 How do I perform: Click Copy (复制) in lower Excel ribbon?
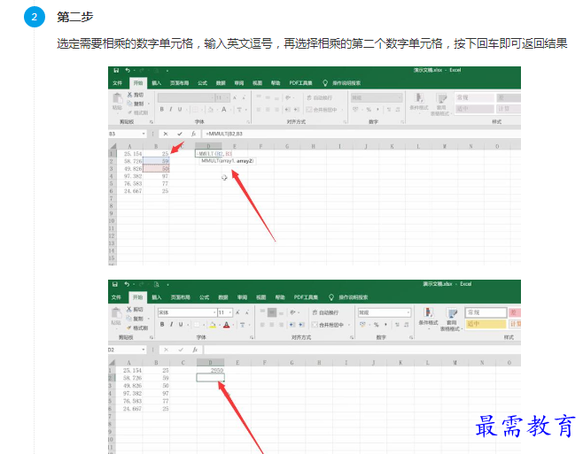pyautogui.click(x=136, y=319)
